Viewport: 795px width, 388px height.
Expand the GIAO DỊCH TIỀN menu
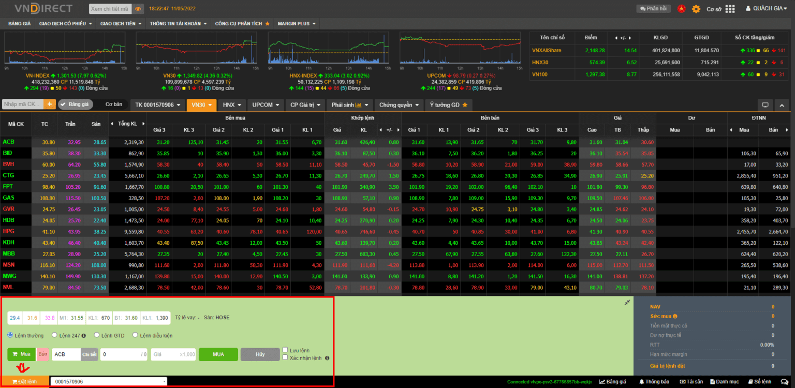point(121,23)
